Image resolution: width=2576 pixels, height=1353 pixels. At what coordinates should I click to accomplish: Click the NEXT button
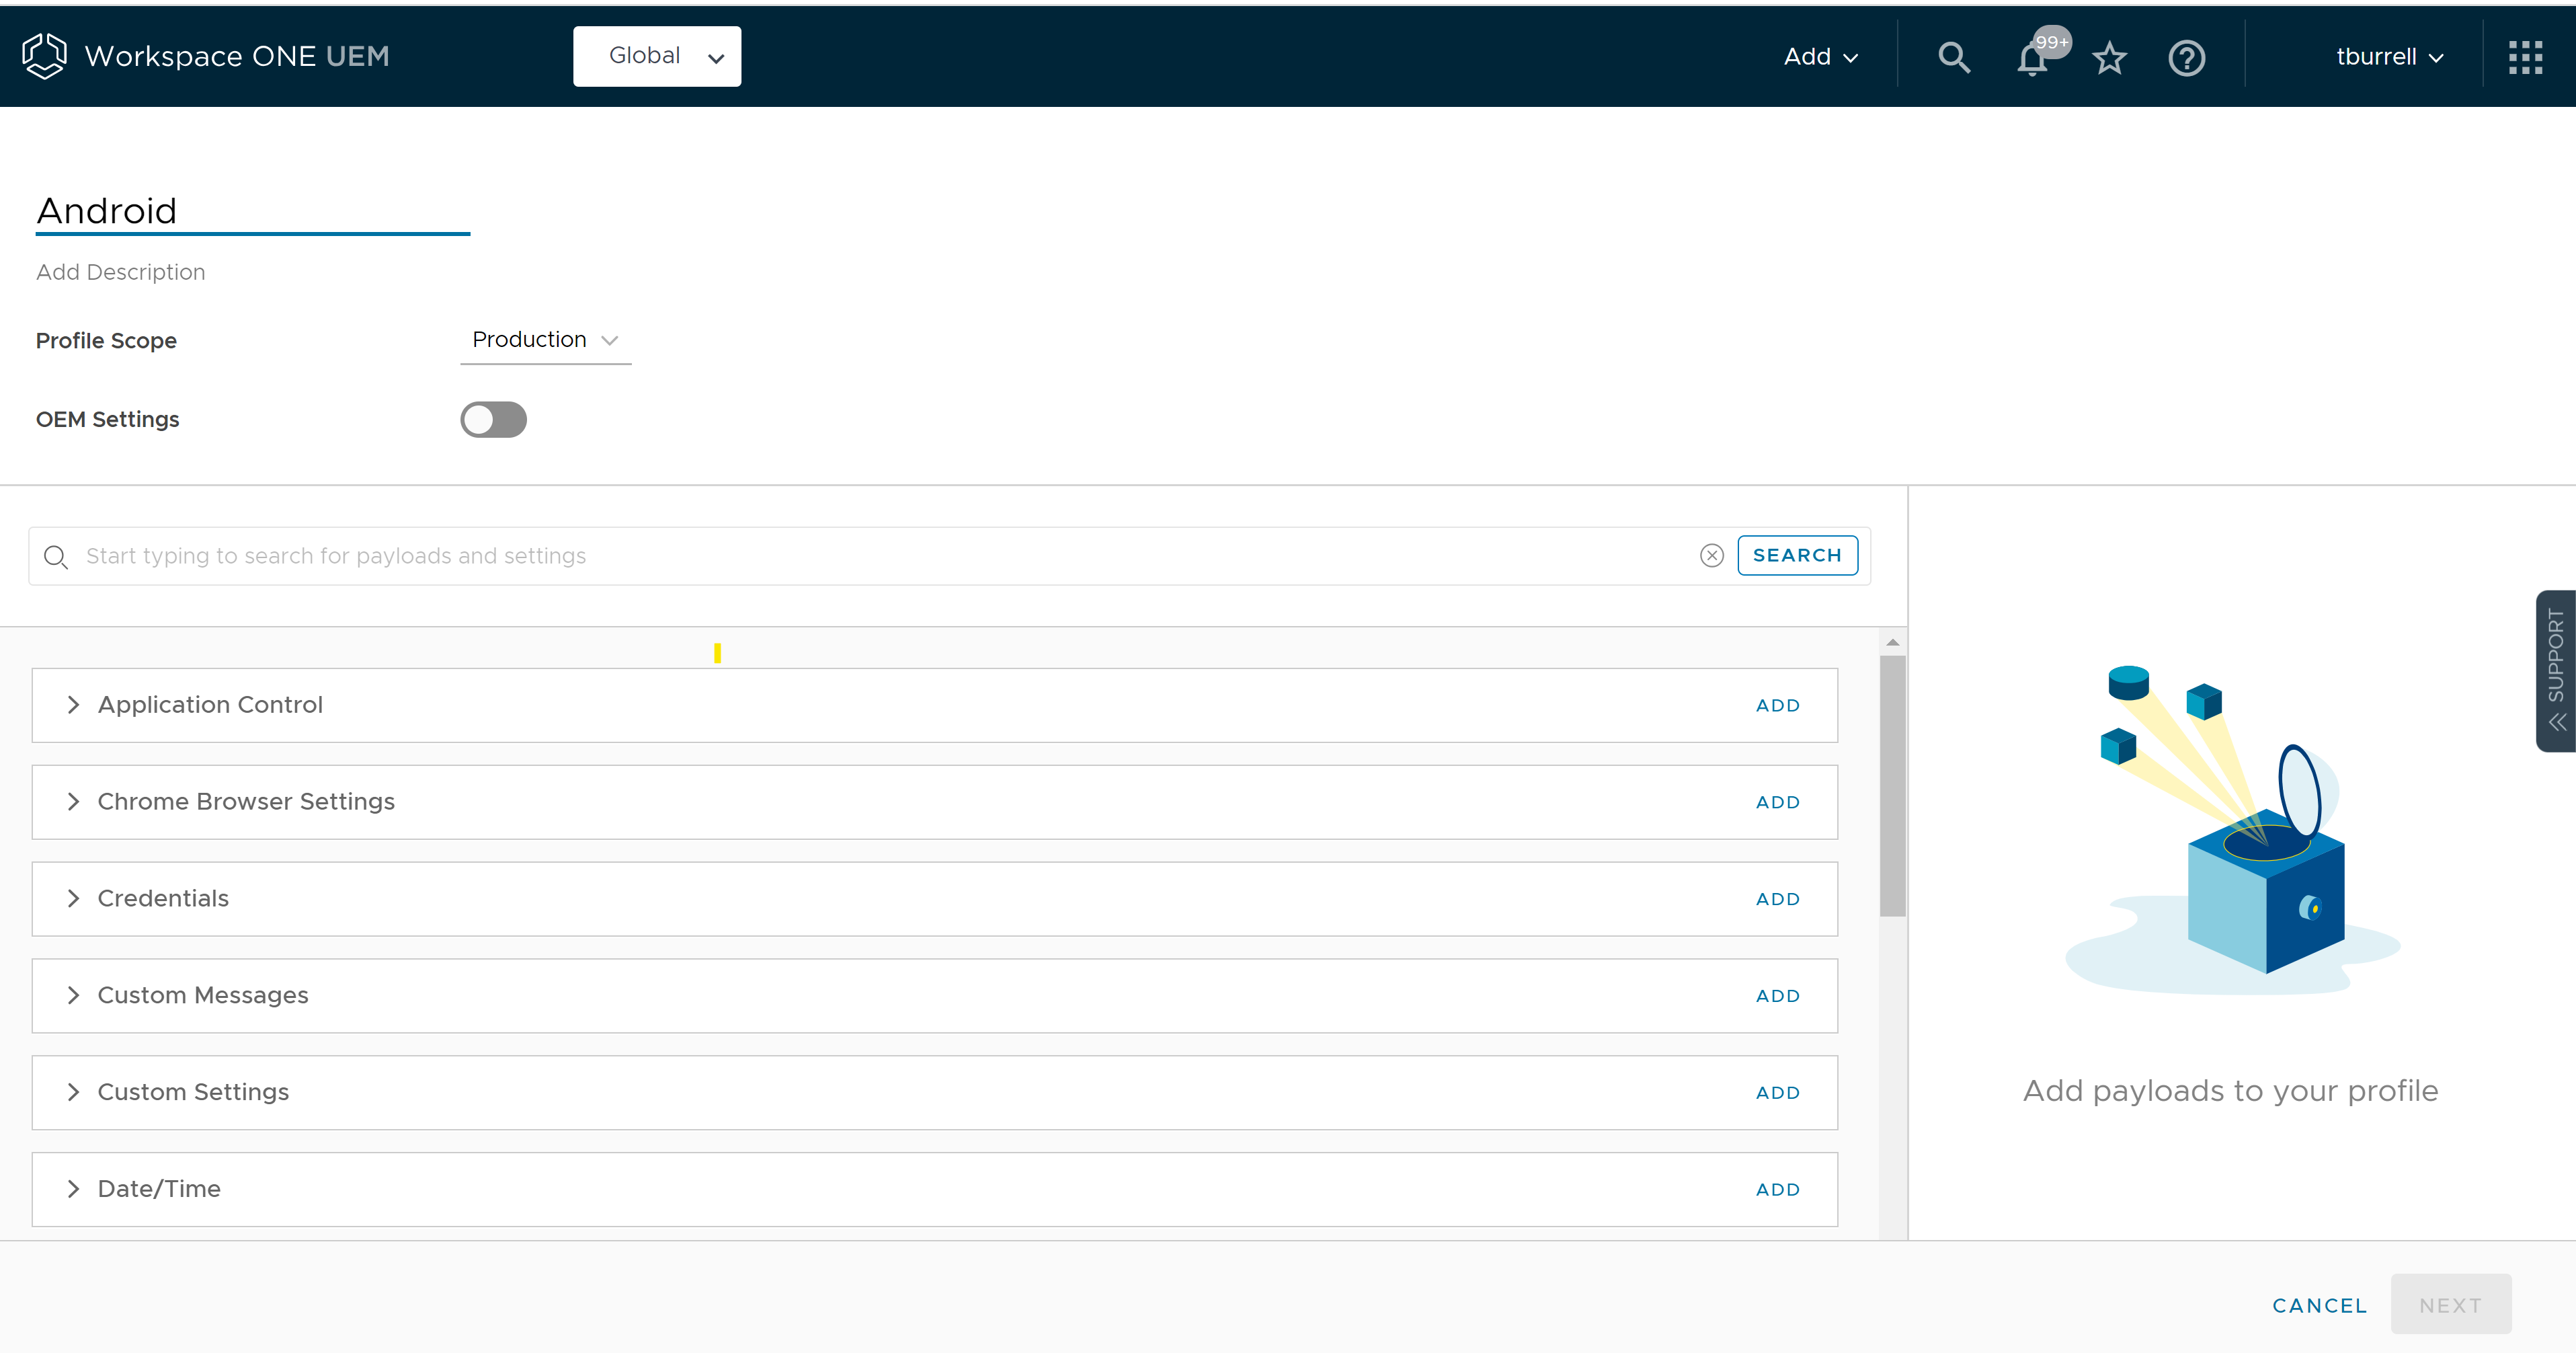click(x=2450, y=1305)
